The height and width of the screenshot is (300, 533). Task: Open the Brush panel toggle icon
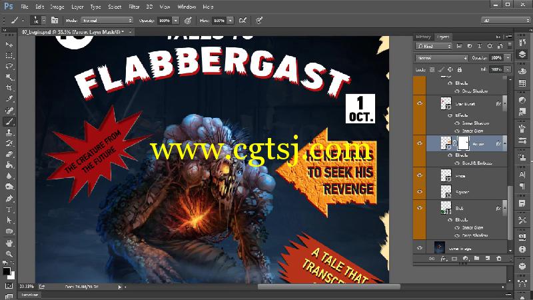[55, 21]
